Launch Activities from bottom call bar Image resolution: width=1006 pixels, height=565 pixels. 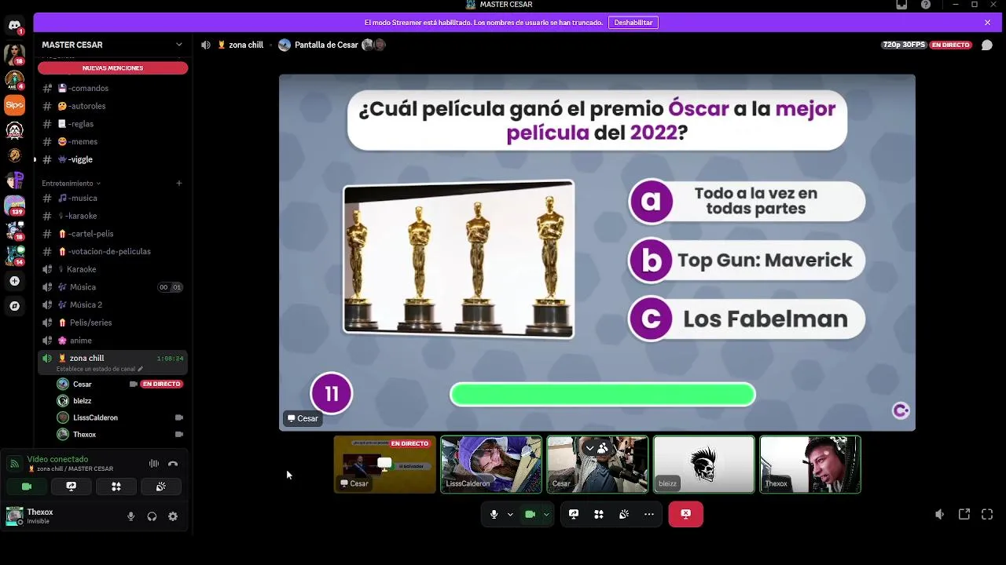point(599,514)
